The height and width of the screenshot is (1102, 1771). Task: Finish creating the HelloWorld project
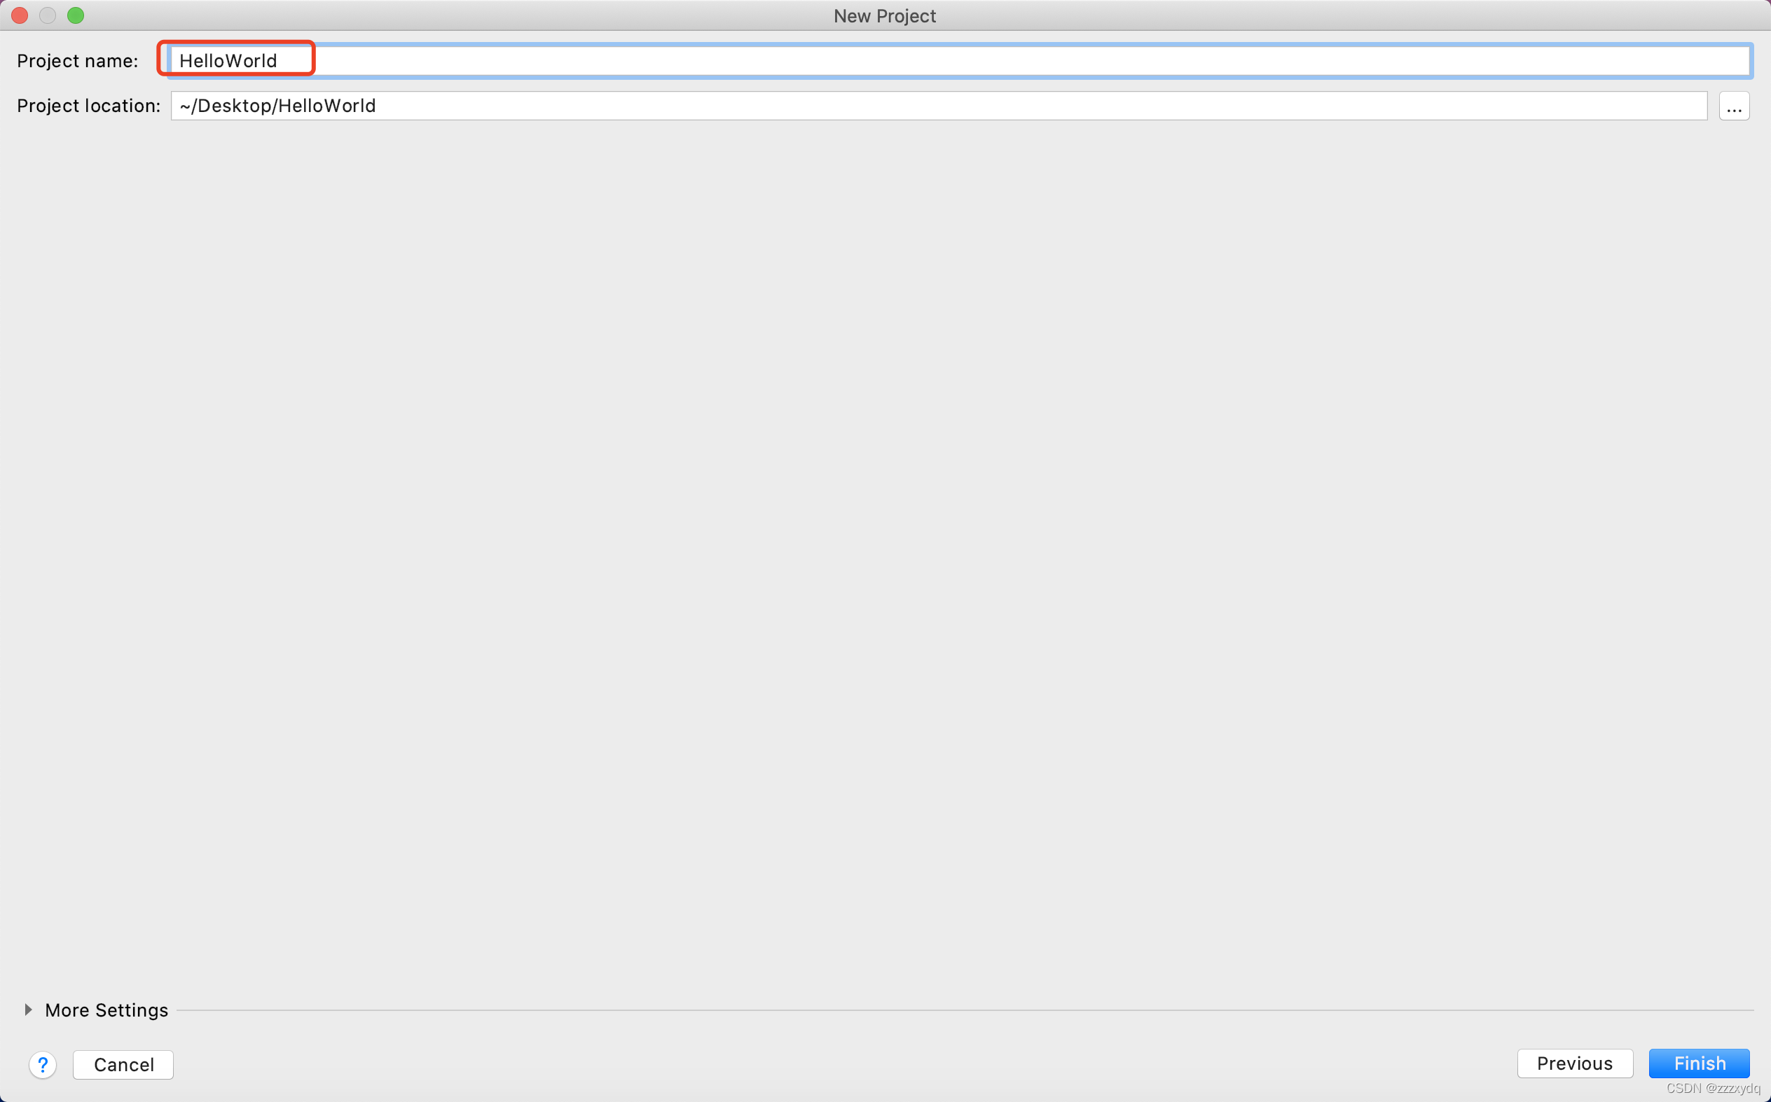pyautogui.click(x=1699, y=1063)
